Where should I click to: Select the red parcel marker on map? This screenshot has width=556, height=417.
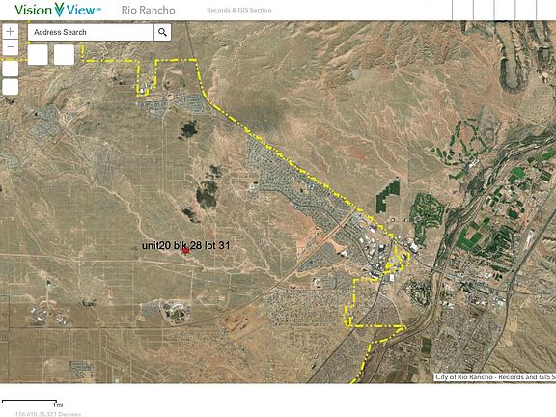[185, 251]
